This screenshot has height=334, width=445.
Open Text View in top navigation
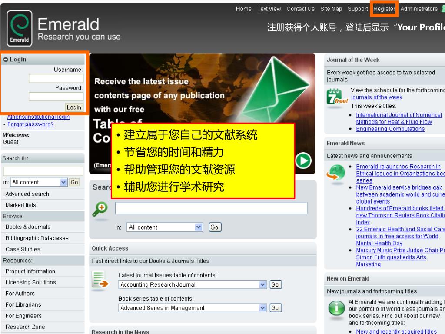[269, 9]
